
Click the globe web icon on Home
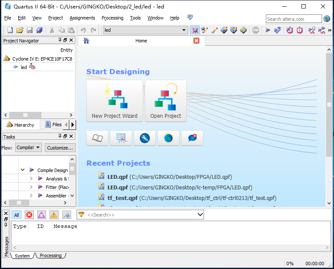coord(168,138)
